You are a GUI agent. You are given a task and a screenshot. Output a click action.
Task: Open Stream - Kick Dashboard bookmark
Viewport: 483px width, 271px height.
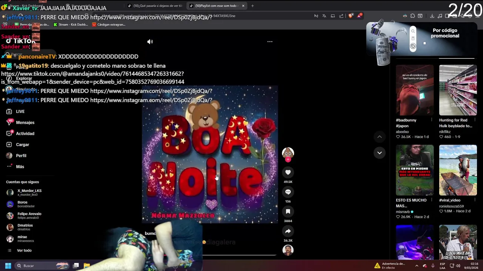[71, 24]
